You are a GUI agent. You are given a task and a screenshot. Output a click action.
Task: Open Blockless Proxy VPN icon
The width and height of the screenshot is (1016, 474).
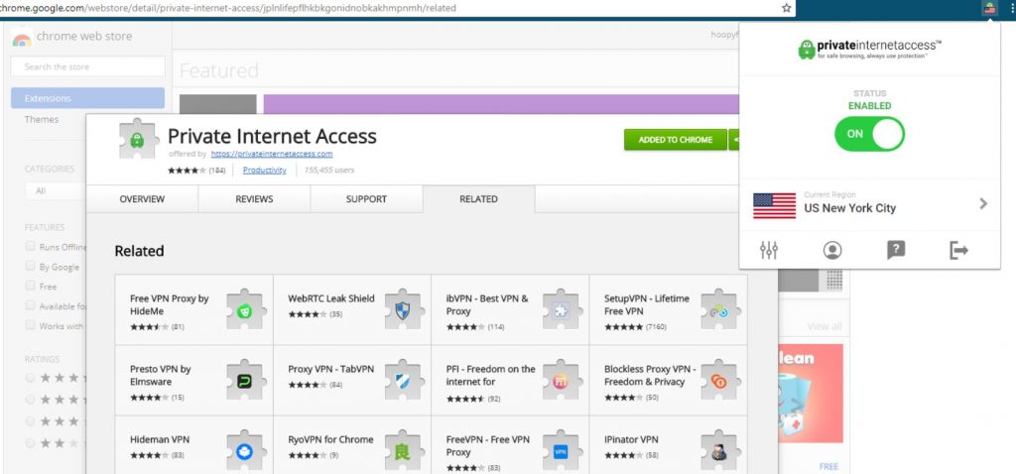click(x=718, y=380)
